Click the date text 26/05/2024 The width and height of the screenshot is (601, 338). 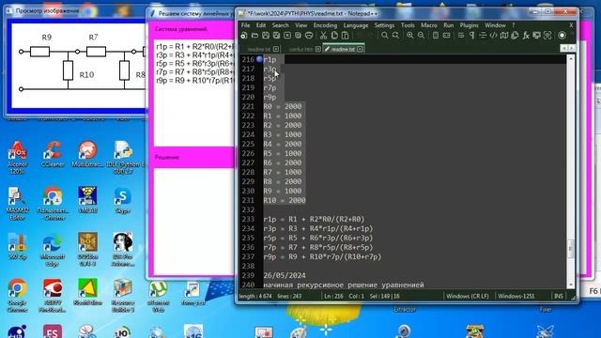(285, 275)
